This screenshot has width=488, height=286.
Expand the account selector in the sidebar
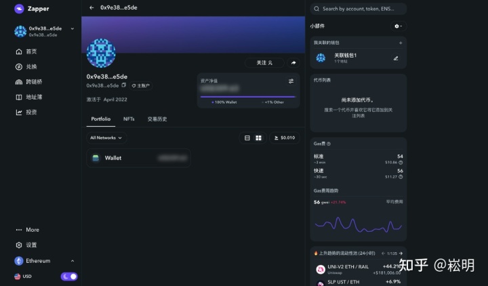tap(73, 31)
